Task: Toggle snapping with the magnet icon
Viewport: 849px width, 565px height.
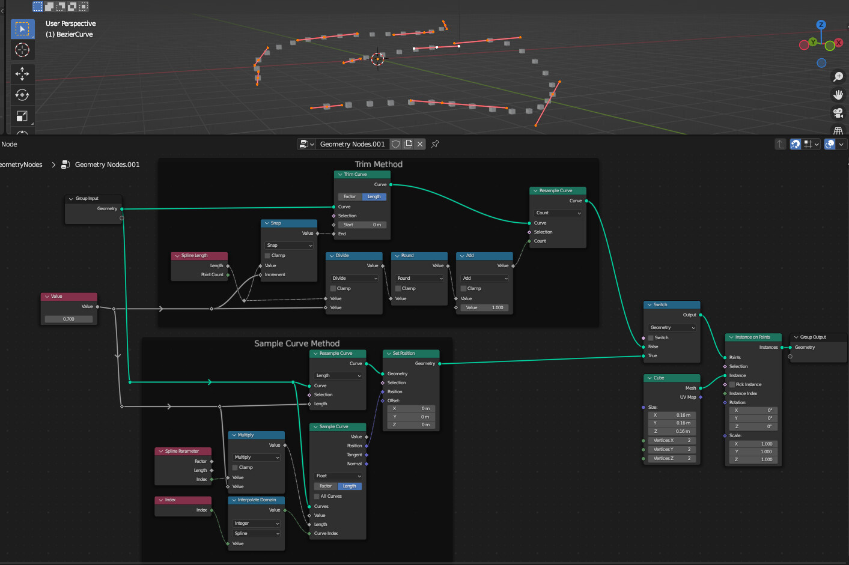Action: pyautogui.click(x=797, y=144)
